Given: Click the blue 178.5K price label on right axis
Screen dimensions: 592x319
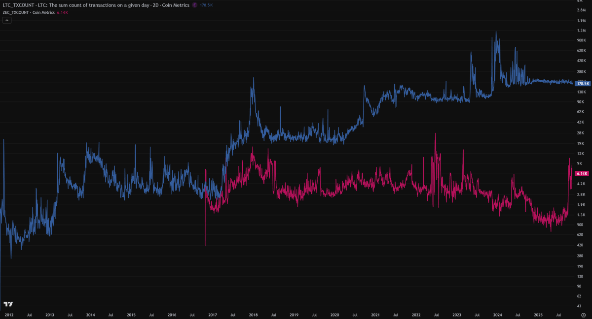Looking at the screenshot, I should point(582,83).
